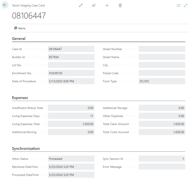The image size is (189, 180).
Task: Click the Additional Moving value field
Action: click(71, 132)
